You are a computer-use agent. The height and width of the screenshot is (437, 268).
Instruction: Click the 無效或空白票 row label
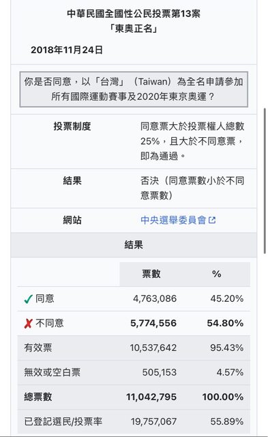point(53,372)
